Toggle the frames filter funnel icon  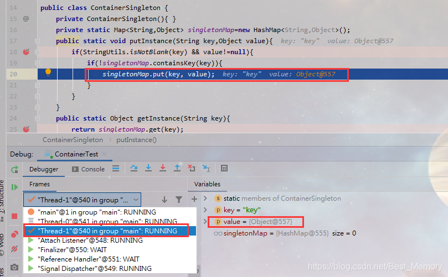179,200
